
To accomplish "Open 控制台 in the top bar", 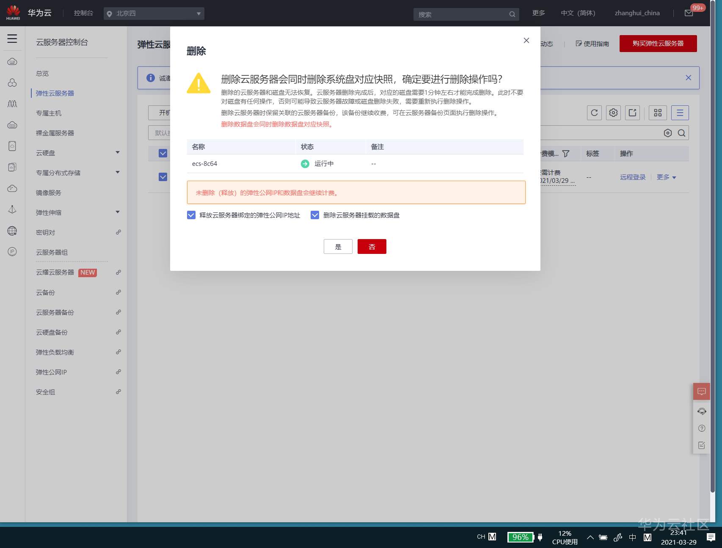I will tap(83, 13).
